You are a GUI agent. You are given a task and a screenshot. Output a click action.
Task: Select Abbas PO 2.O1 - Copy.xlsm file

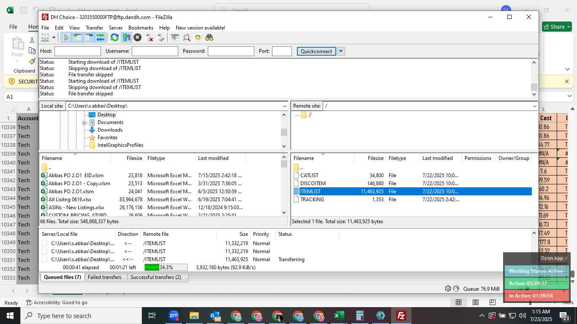[x=79, y=183]
